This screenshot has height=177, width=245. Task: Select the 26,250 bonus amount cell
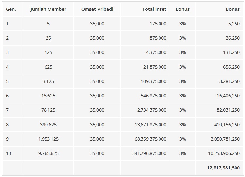coord(233,38)
